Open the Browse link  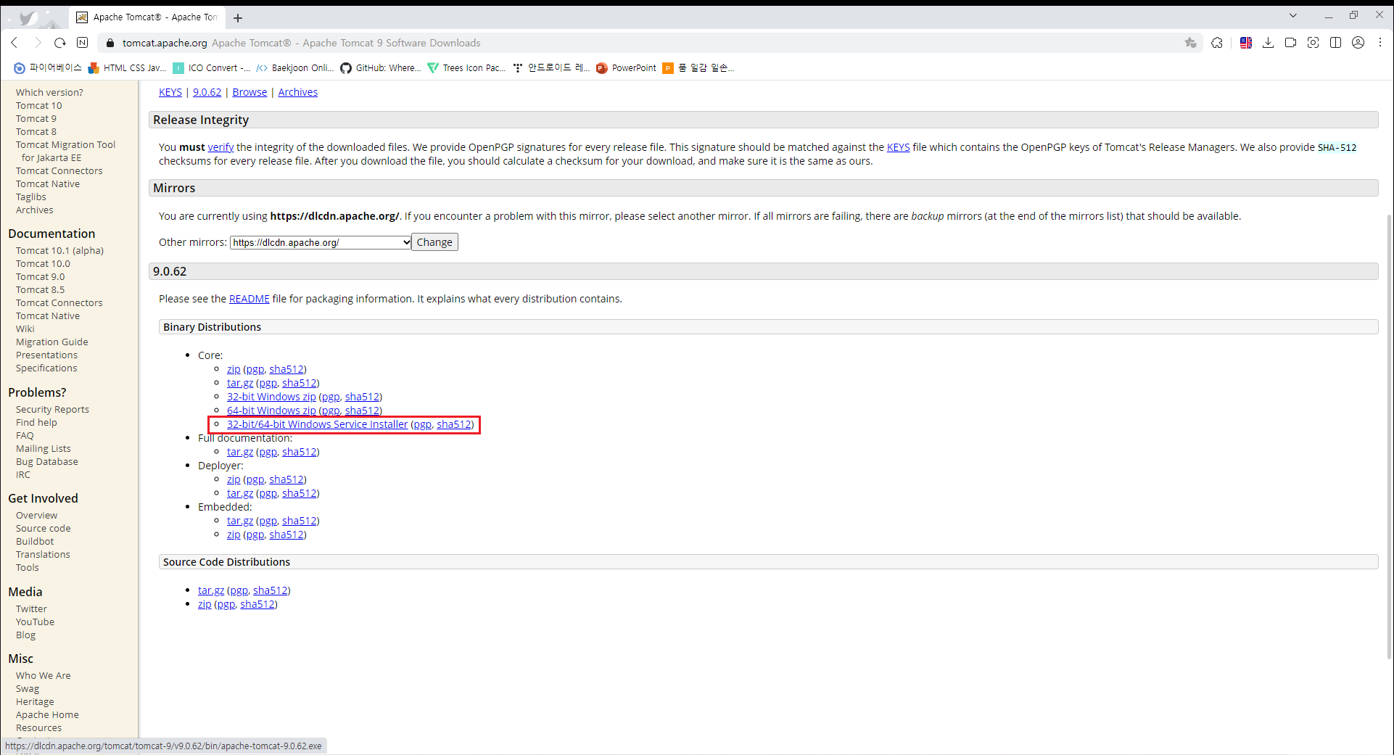click(x=249, y=92)
